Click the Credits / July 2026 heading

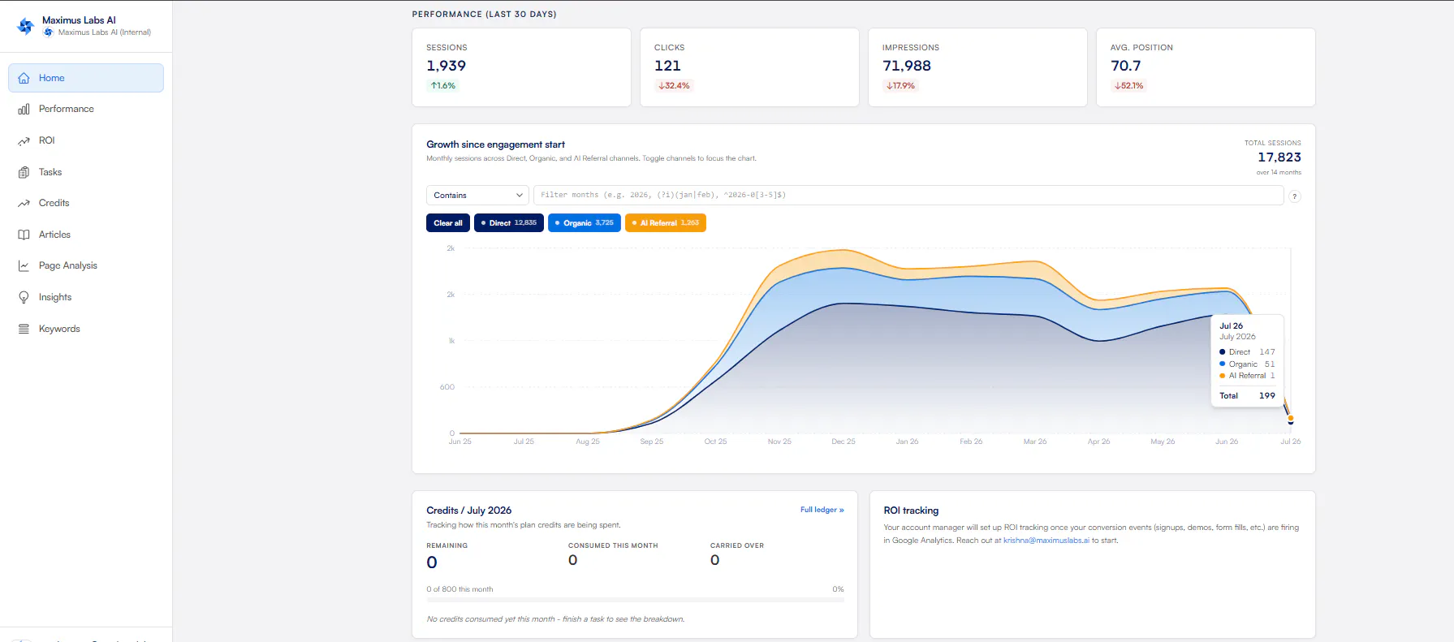click(x=468, y=511)
